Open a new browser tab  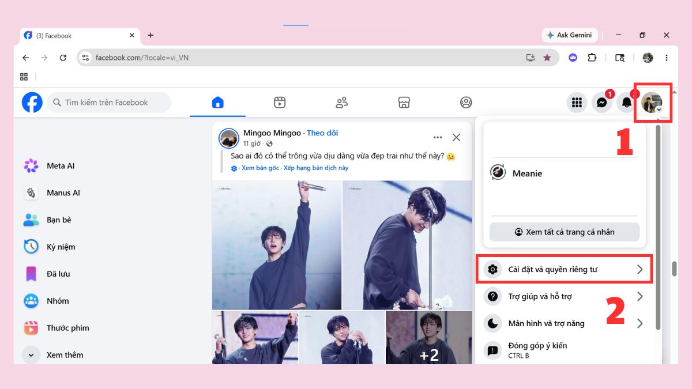(x=151, y=35)
